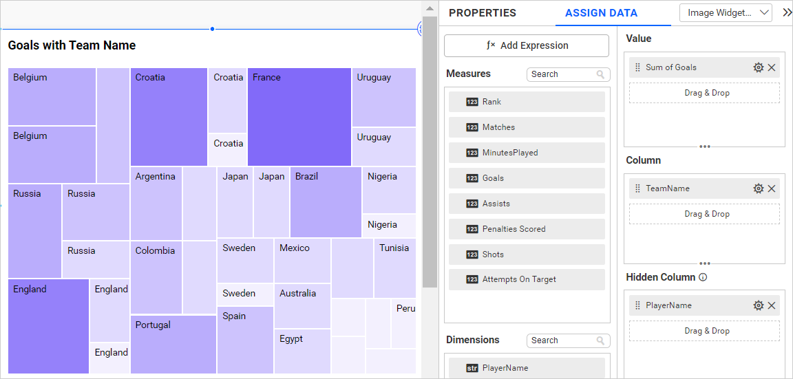793x379 pixels.
Task: Click the Dimensions search magnifier icon
Action: tap(600, 340)
